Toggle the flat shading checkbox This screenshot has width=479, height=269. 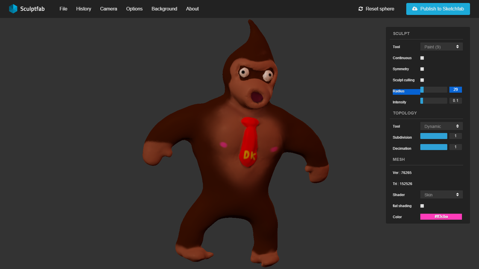tap(422, 206)
